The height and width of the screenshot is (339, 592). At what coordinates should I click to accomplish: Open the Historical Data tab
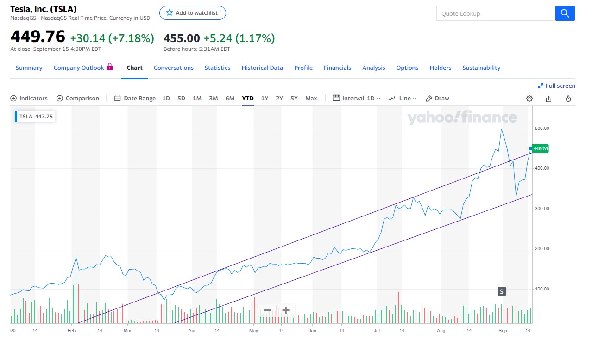262,68
